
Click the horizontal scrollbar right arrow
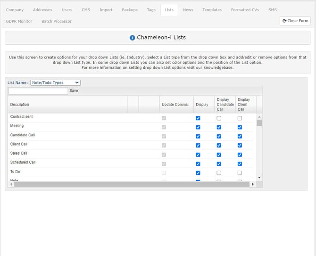253,184
